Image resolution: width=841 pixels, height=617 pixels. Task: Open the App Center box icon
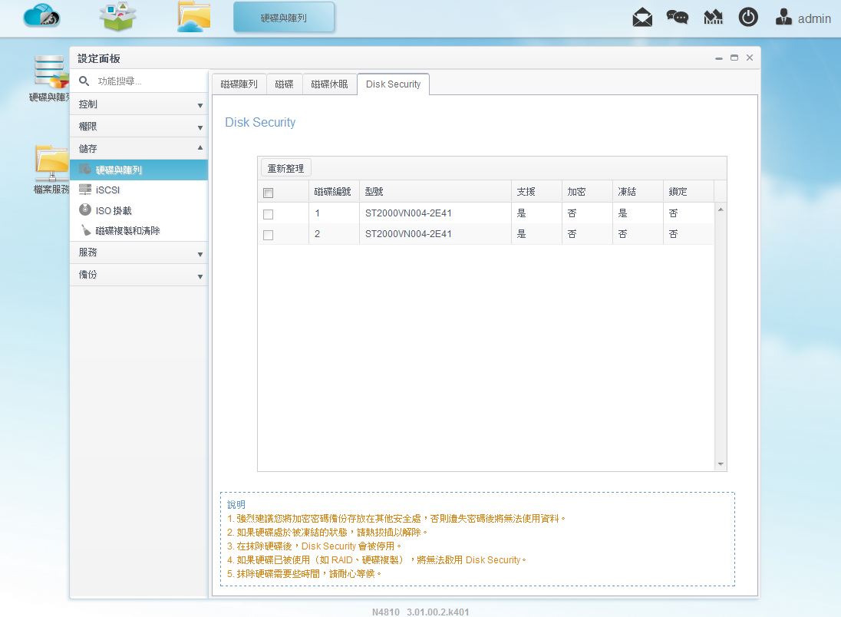[x=117, y=17]
